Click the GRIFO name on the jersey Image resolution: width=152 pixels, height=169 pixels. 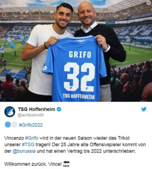point(80,55)
